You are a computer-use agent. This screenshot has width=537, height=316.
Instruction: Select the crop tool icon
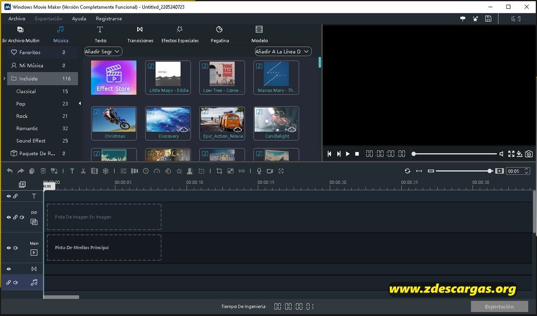pyautogui.click(x=219, y=171)
